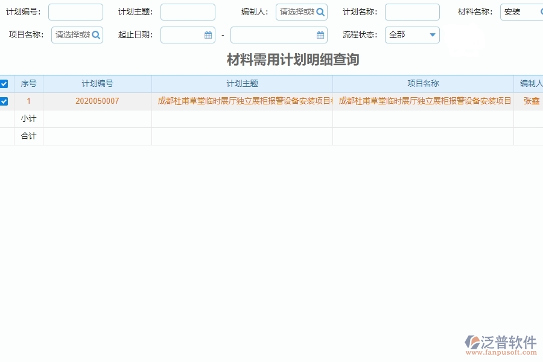Click the plan number link 2020050007
Image resolution: width=543 pixels, height=362 pixels.
point(98,101)
